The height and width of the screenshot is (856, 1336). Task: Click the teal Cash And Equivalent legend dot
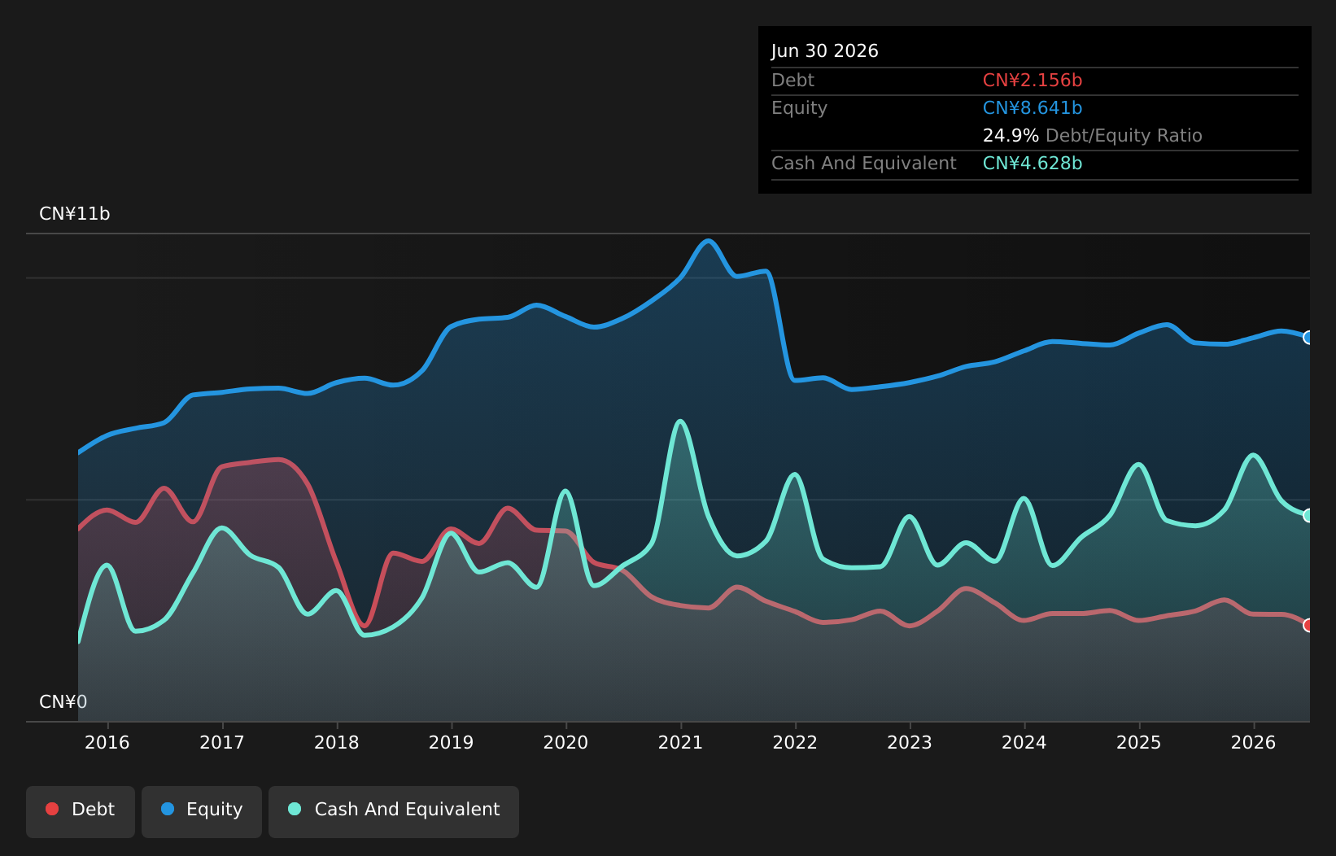(x=295, y=809)
